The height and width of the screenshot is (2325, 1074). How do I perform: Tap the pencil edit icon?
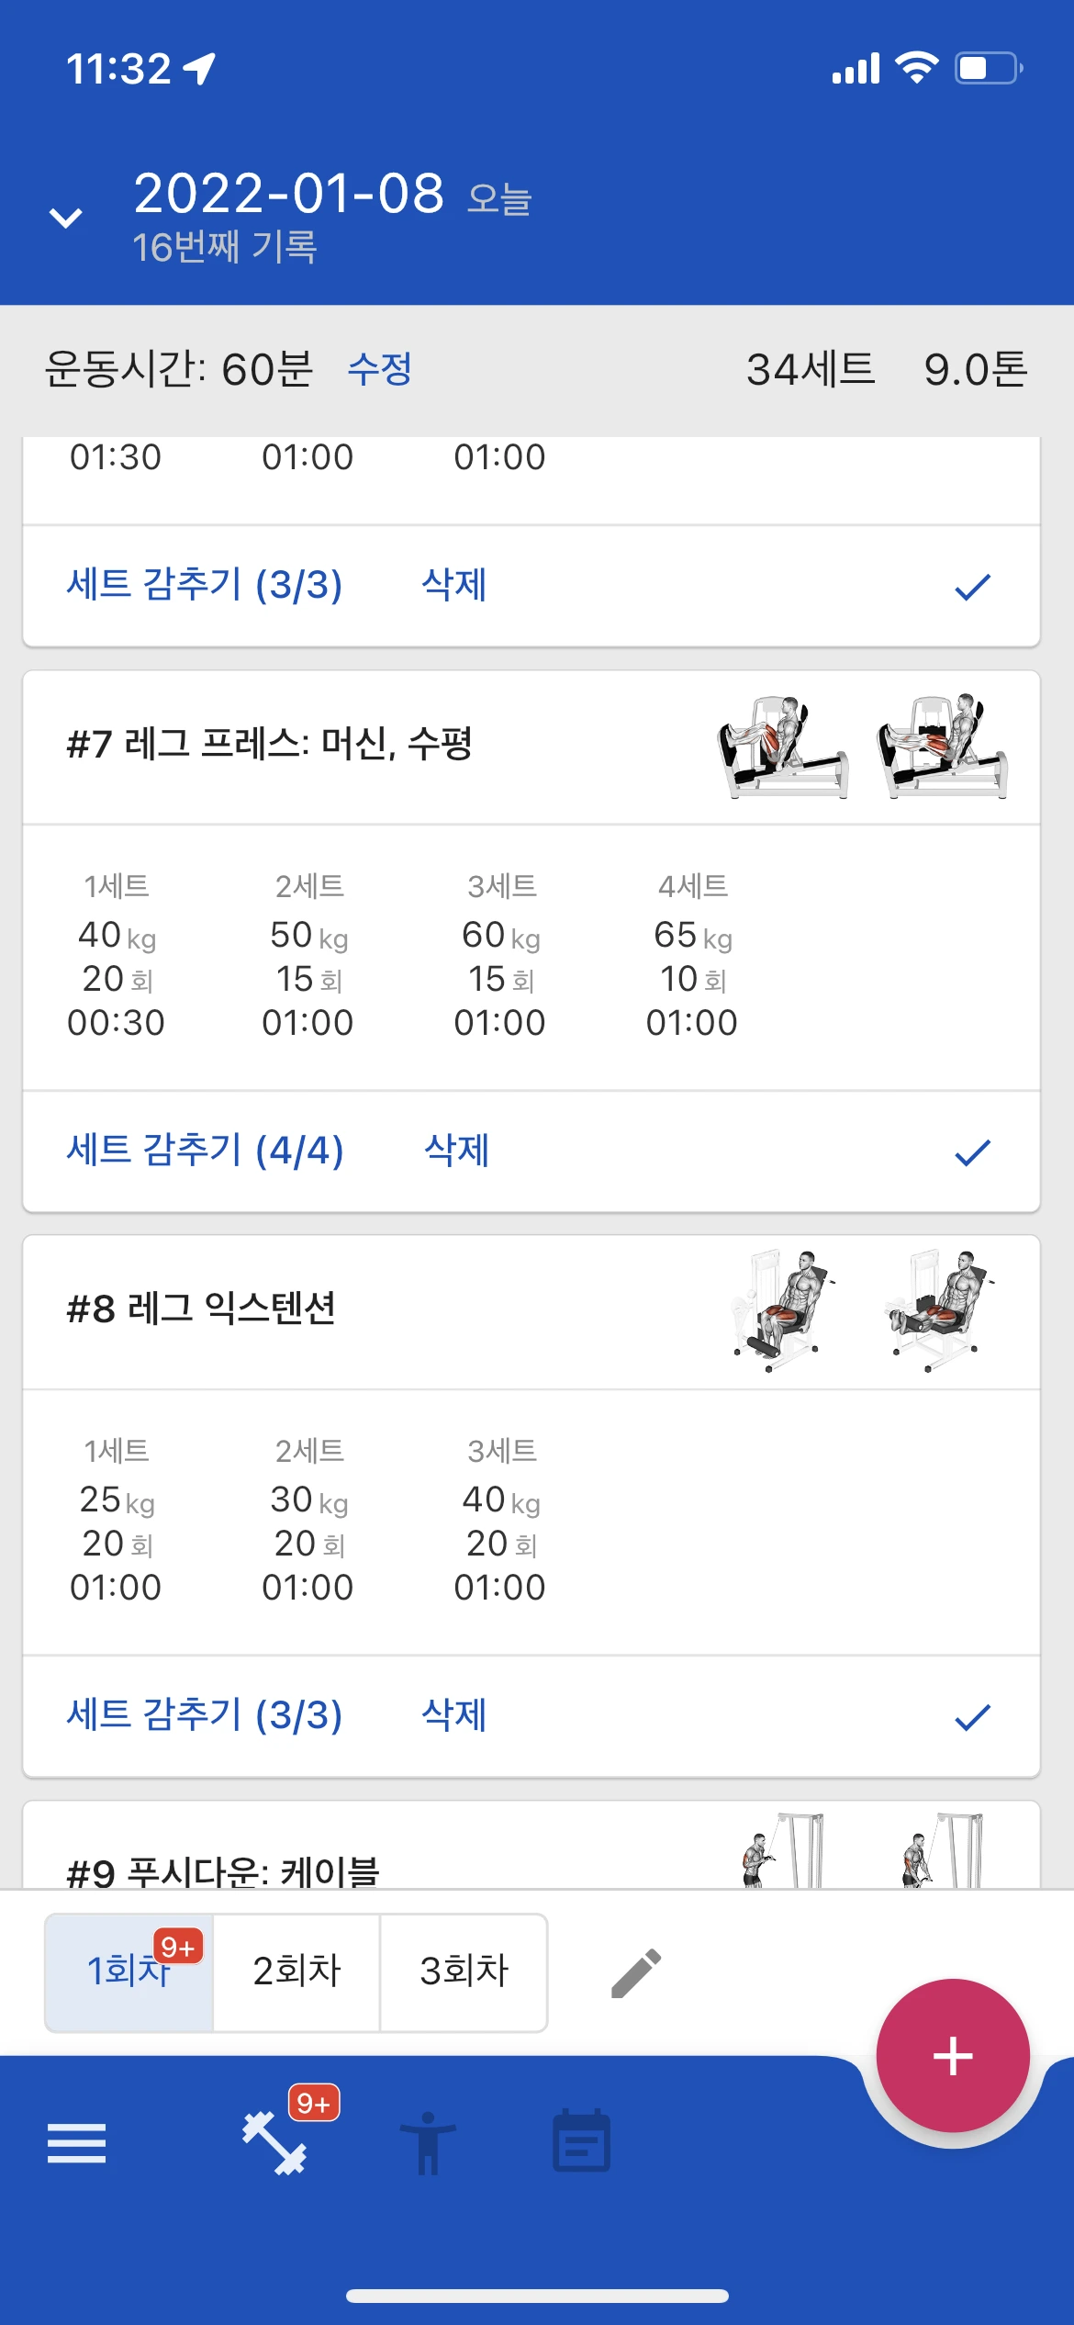[636, 1973]
